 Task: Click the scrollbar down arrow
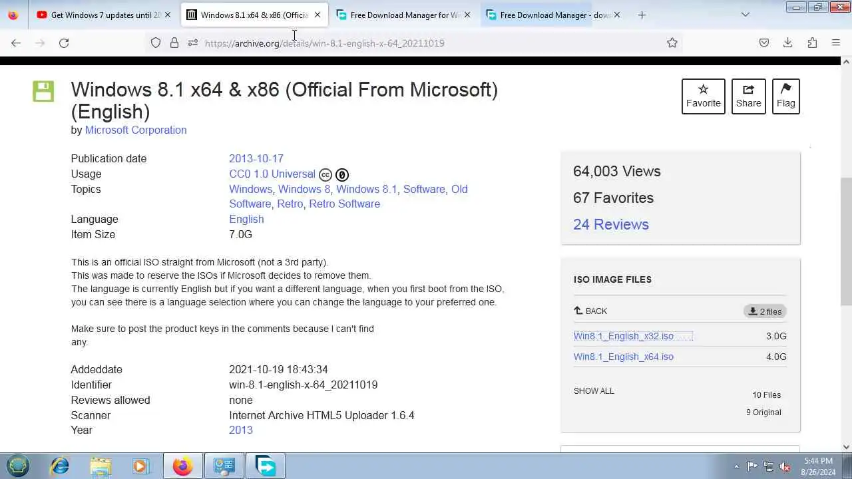click(x=846, y=447)
